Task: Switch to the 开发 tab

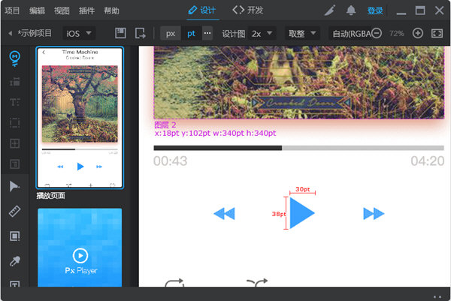Action: tap(248, 11)
